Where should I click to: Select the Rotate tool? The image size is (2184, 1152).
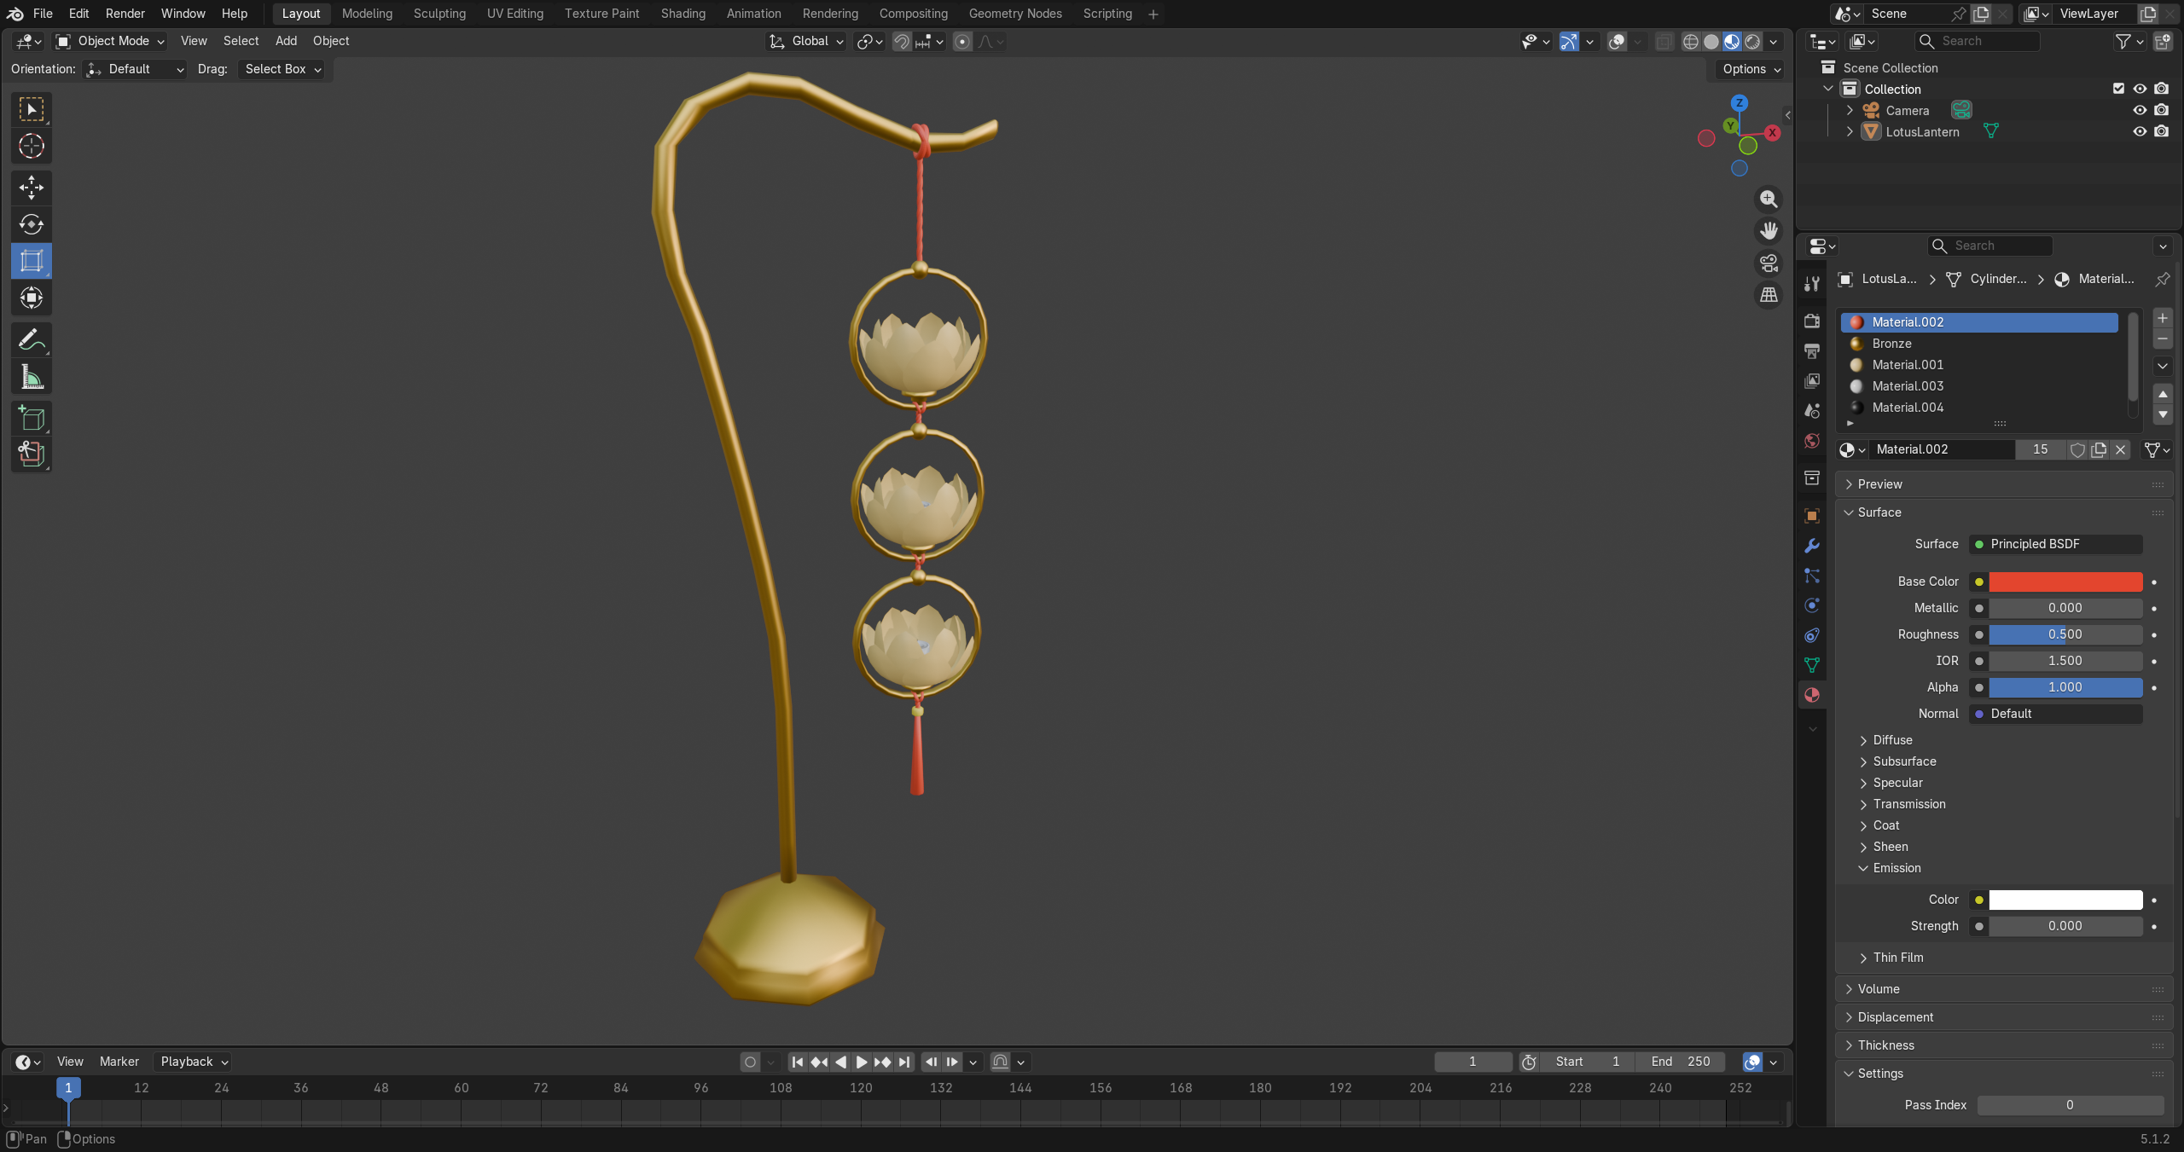[x=32, y=224]
